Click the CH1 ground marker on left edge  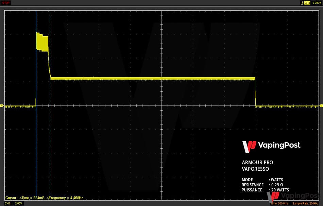[x=2, y=106]
